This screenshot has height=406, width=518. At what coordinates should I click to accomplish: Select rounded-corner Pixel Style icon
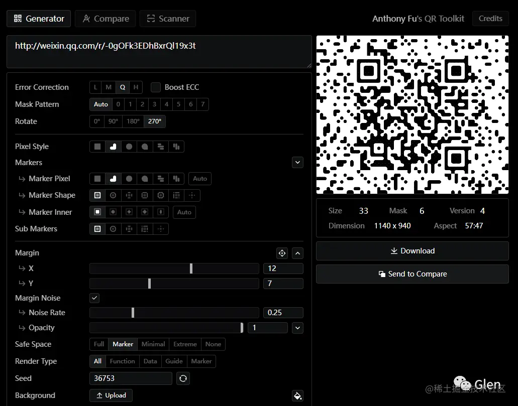coord(113,147)
